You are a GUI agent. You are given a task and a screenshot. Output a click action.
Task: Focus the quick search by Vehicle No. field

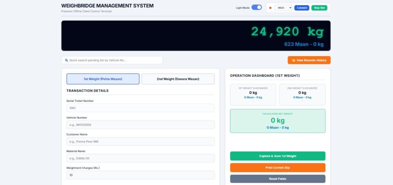[112, 60]
